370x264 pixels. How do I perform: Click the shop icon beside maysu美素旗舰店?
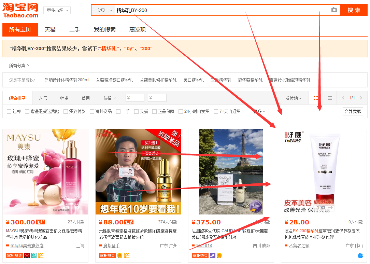pyautogui.click(x=8, y=246)
